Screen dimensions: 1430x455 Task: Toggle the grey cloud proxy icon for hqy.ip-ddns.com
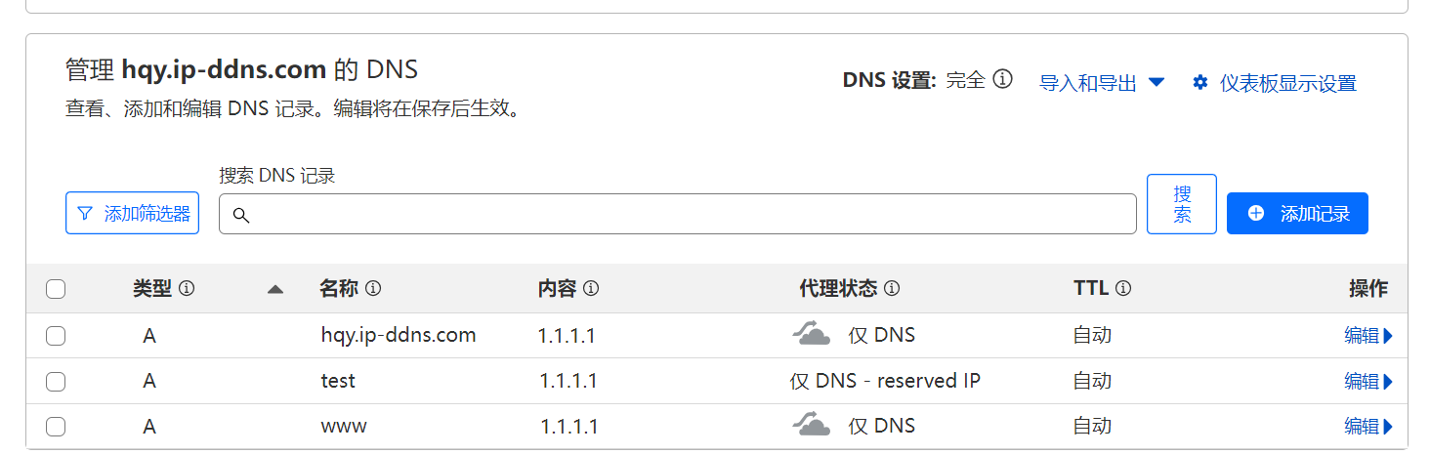pos(812,335)
